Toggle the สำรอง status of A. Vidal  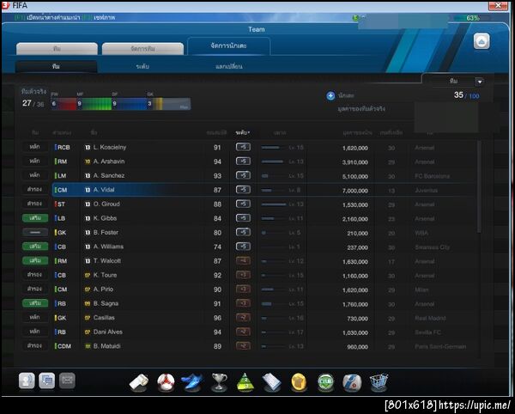point(35,190)
